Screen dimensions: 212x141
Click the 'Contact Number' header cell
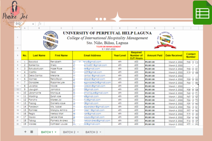coord(191,55)
